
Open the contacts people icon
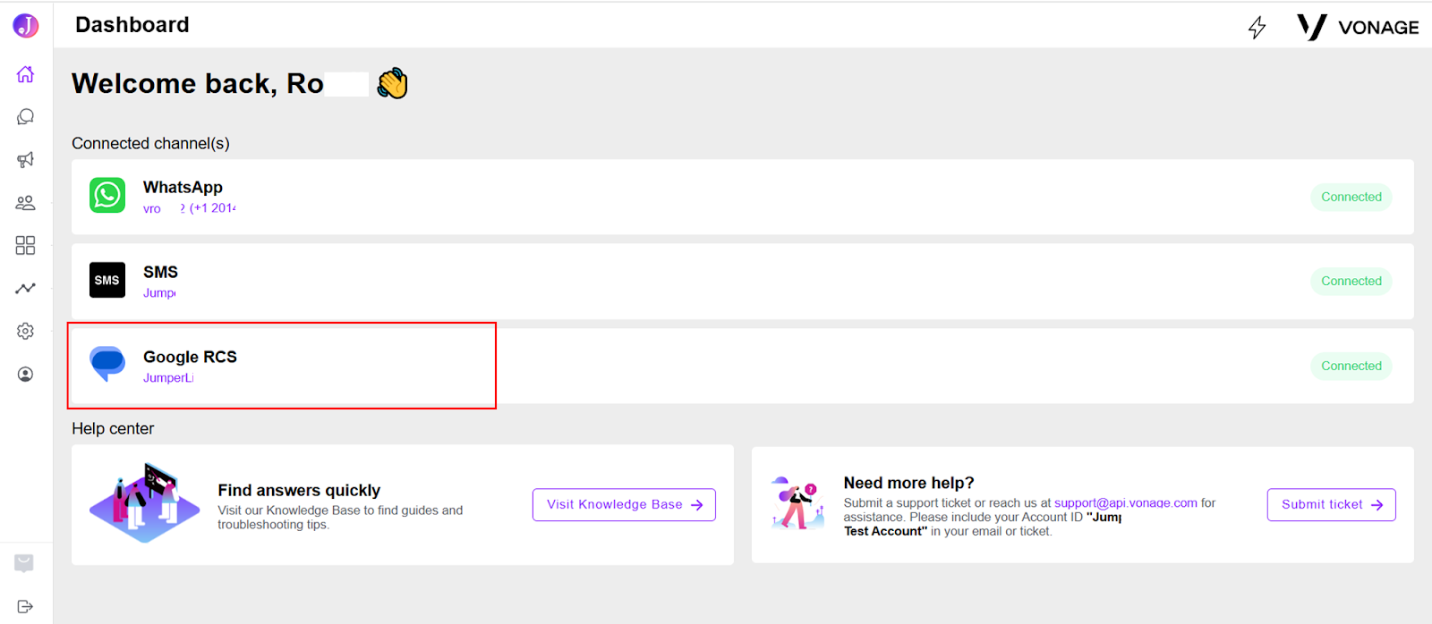25,203
